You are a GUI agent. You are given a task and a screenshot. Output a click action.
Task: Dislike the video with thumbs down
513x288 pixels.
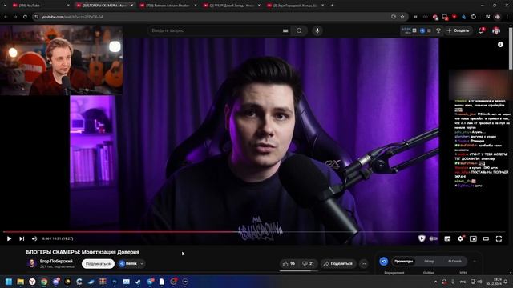click(x=308, y=263)
